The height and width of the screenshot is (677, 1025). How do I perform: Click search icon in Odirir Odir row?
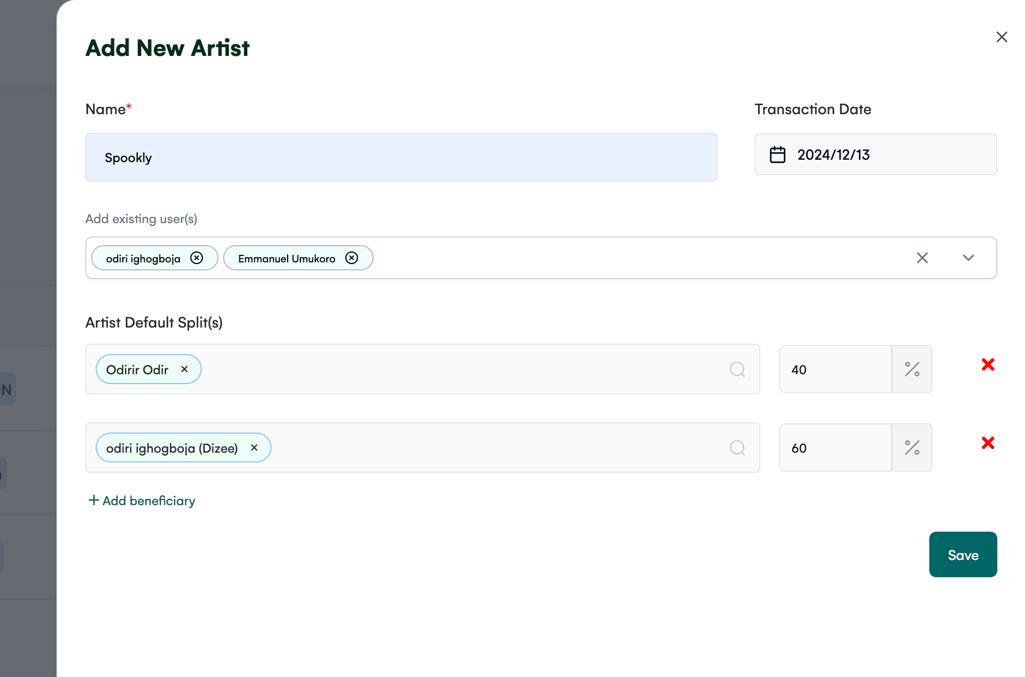coord(737,369)
